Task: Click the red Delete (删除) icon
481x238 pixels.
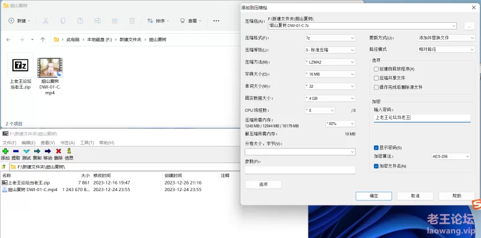Action: pos(58,151)
